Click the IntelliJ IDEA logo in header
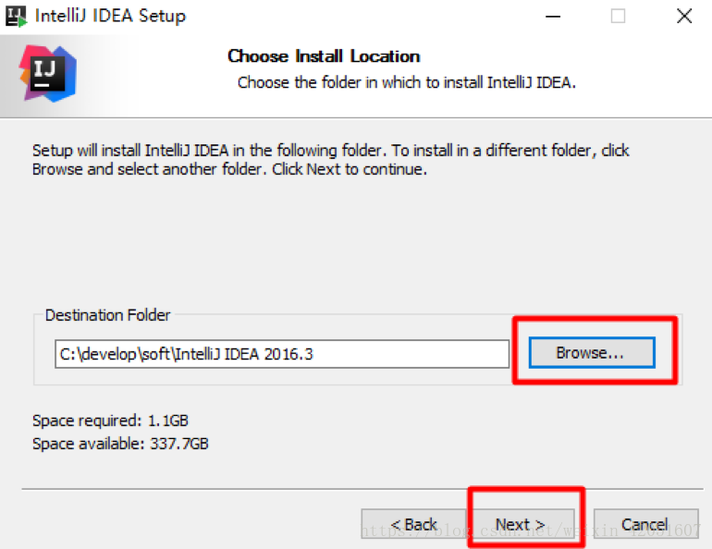The width and height of the screenshot is (712, 549). tap(48, 73)
